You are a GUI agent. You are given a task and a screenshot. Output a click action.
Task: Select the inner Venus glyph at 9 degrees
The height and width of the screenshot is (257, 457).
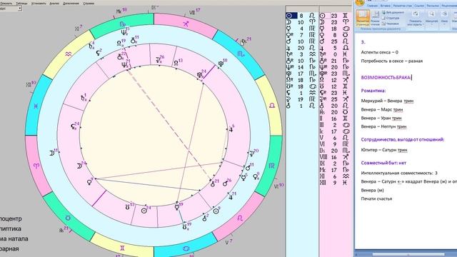click(x=89, y=183)
